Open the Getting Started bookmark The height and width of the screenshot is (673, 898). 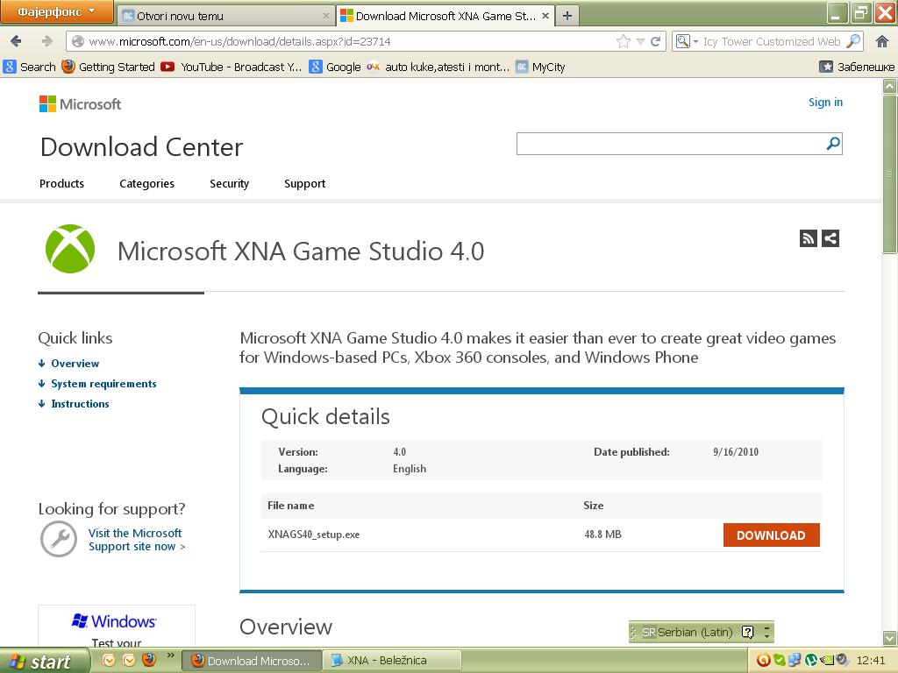coord(108,67)
